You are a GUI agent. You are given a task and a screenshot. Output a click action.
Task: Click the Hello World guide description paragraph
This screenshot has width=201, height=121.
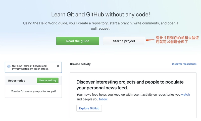click(101, 26)
